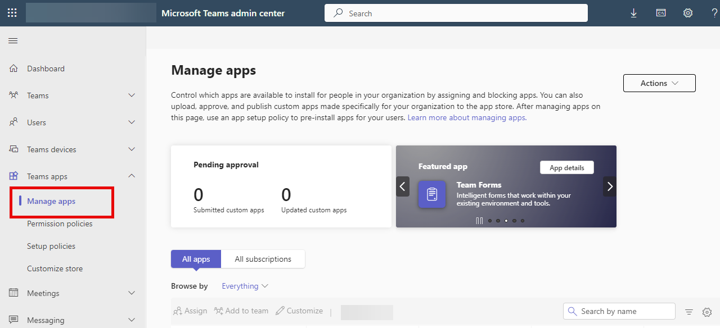Show next featured app with right arrow
Image resolution: width=720 pixels, height=328 pixels.
click(610, 186)
